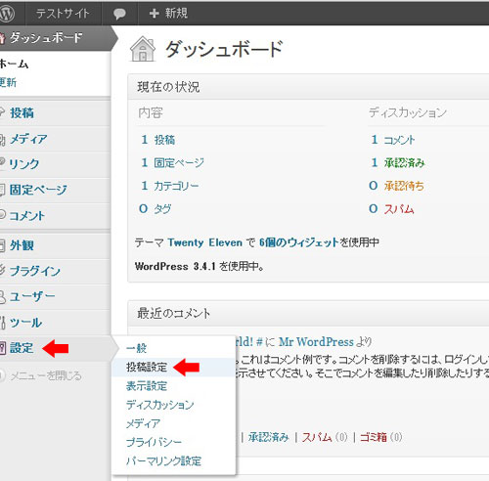
Task: Click the Mr WordPress commenter link
Action: [316, 342]
